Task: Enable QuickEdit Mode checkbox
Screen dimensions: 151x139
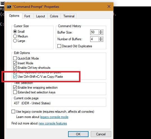Action: (x=15, y=58)
